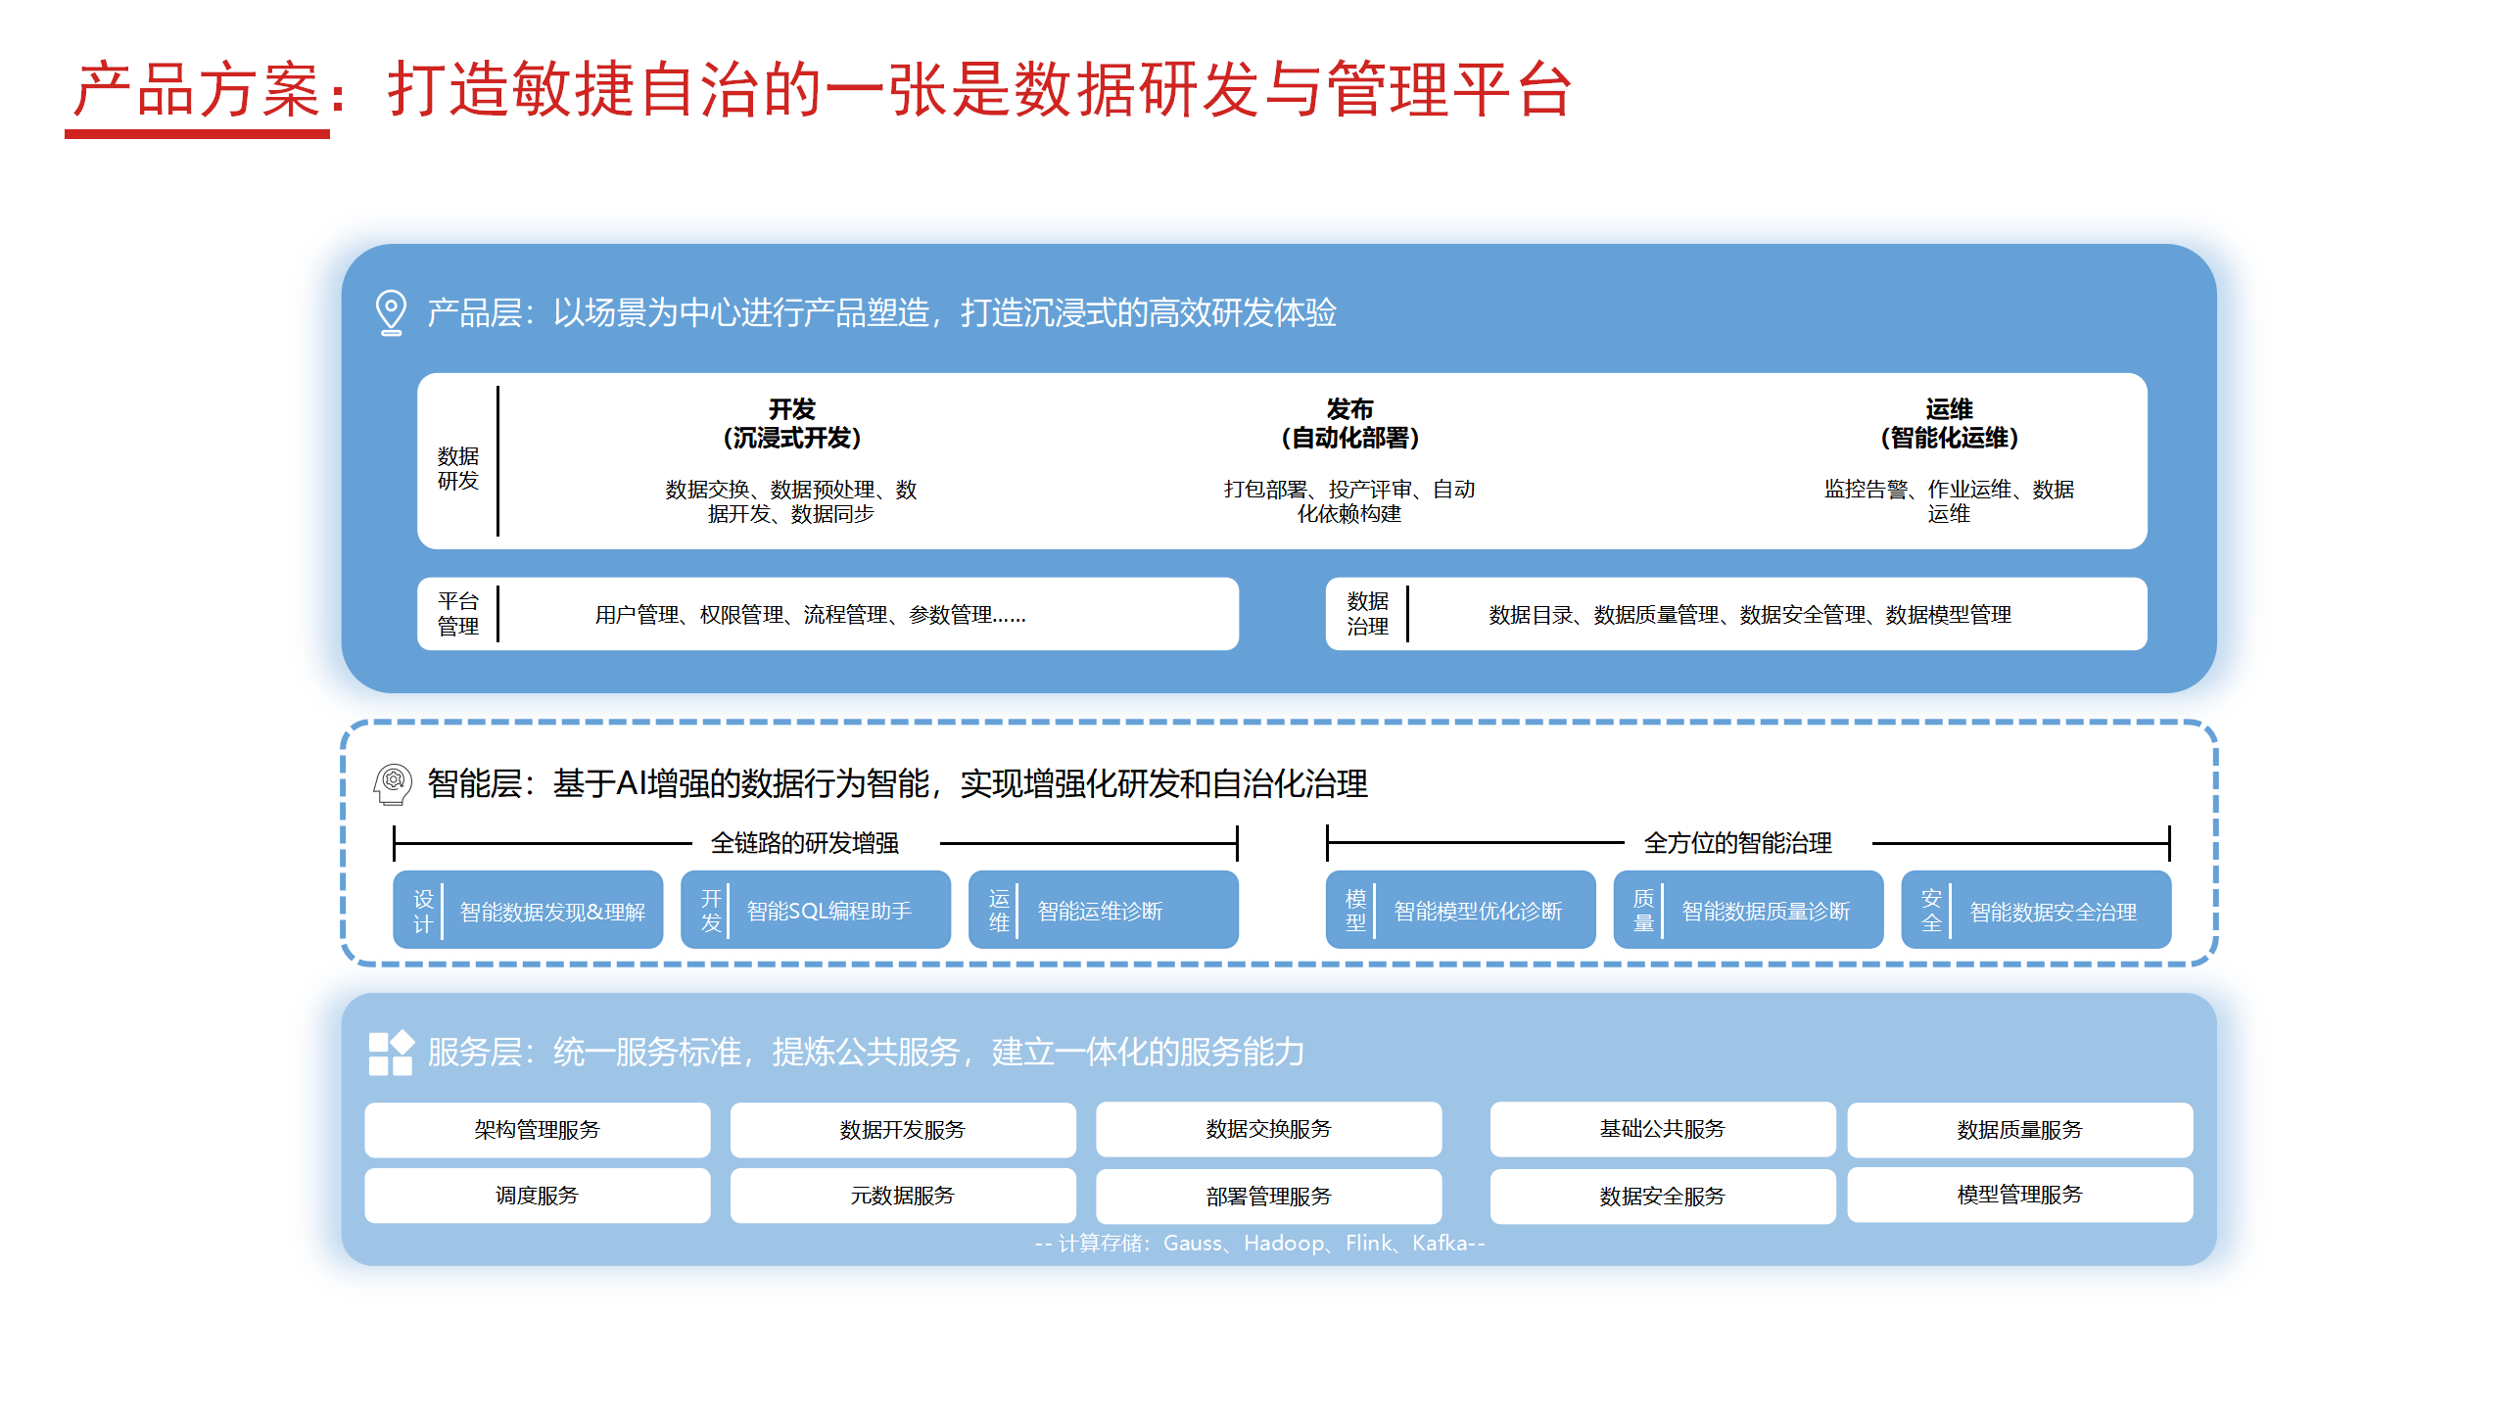Viewport: 2507px width, 1410px height.
Task: Click the 调度服务 box
Action: [x=538, y=1196]
